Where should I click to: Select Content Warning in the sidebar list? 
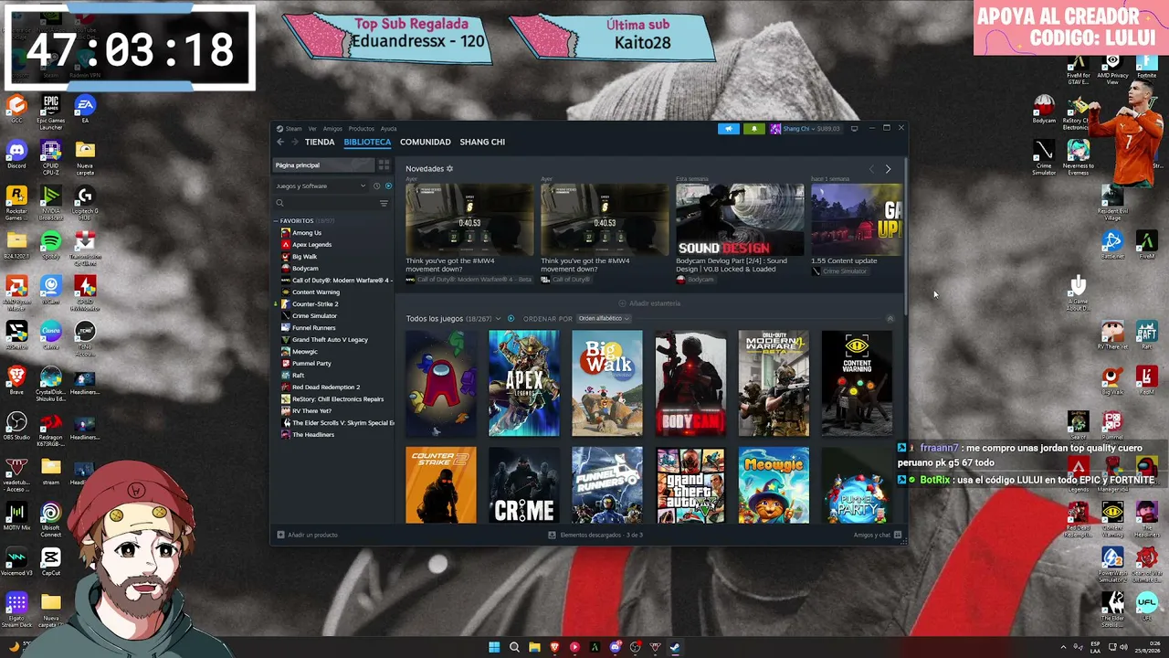click(315, 292)
